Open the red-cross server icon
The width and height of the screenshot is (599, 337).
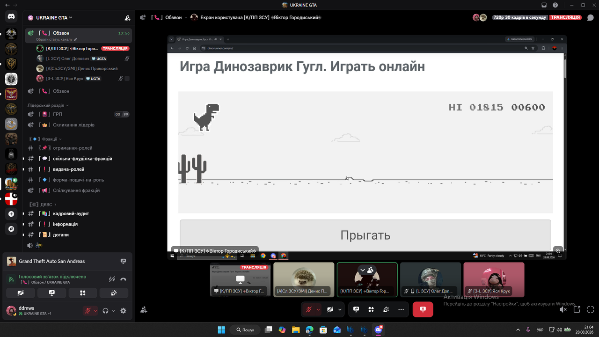coord(11,199)
